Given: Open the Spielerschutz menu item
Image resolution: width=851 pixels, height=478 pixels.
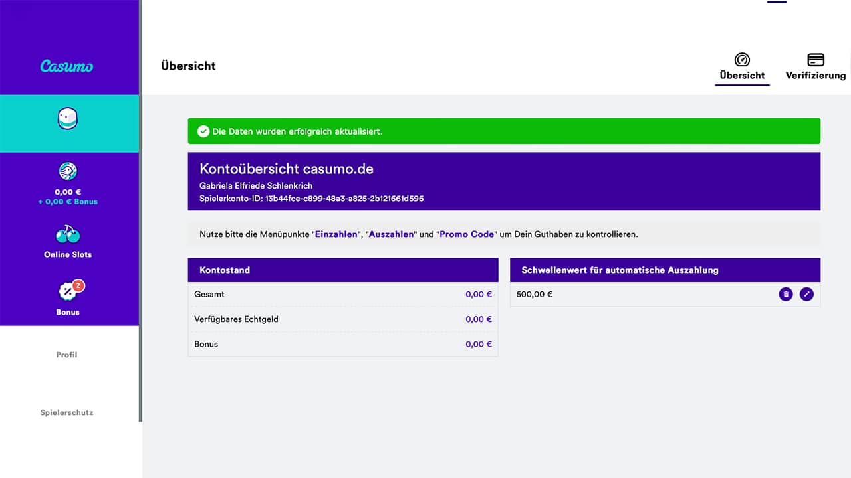Looking at the screenshot, I should pyautogui.click(x=66, y=412).
